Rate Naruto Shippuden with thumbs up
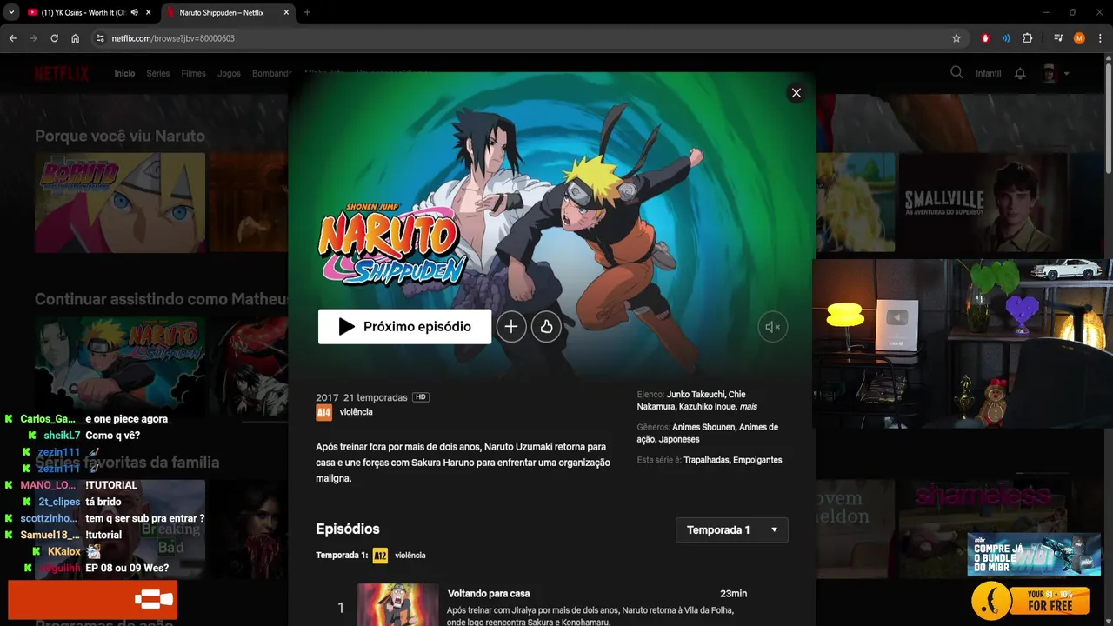The width and height of the screenshot is (1113, 626). (x=546, y=327)
